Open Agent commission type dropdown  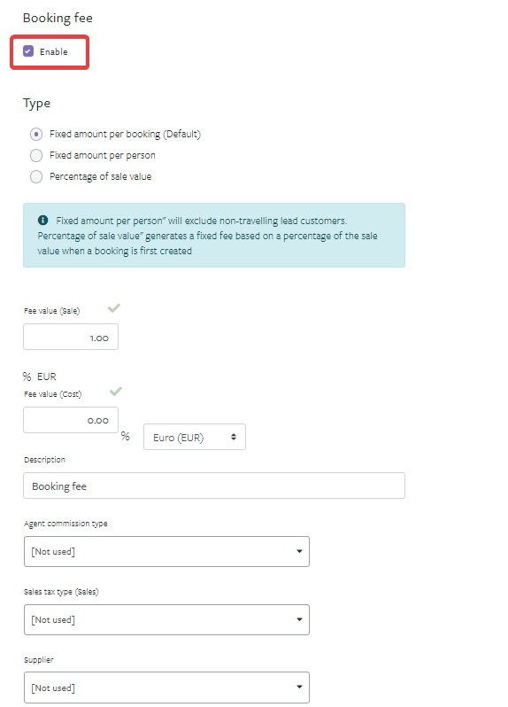(x=166, y=551)
